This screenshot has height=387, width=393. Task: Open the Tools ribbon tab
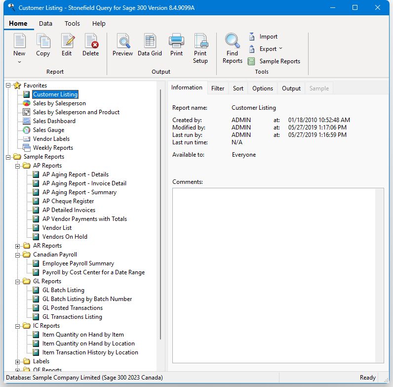click(72, 24)
